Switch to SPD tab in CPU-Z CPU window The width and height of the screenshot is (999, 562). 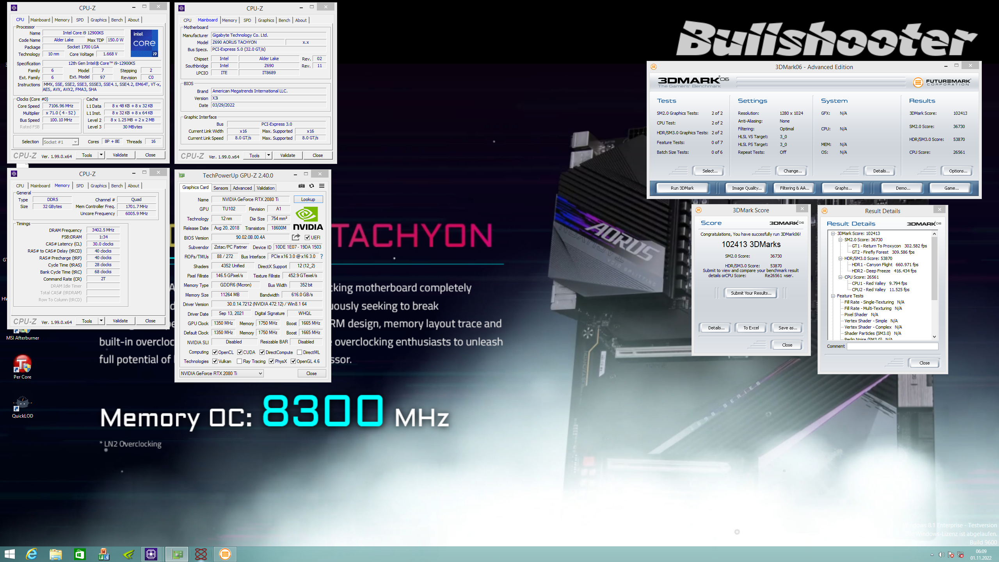pos(80,20)
